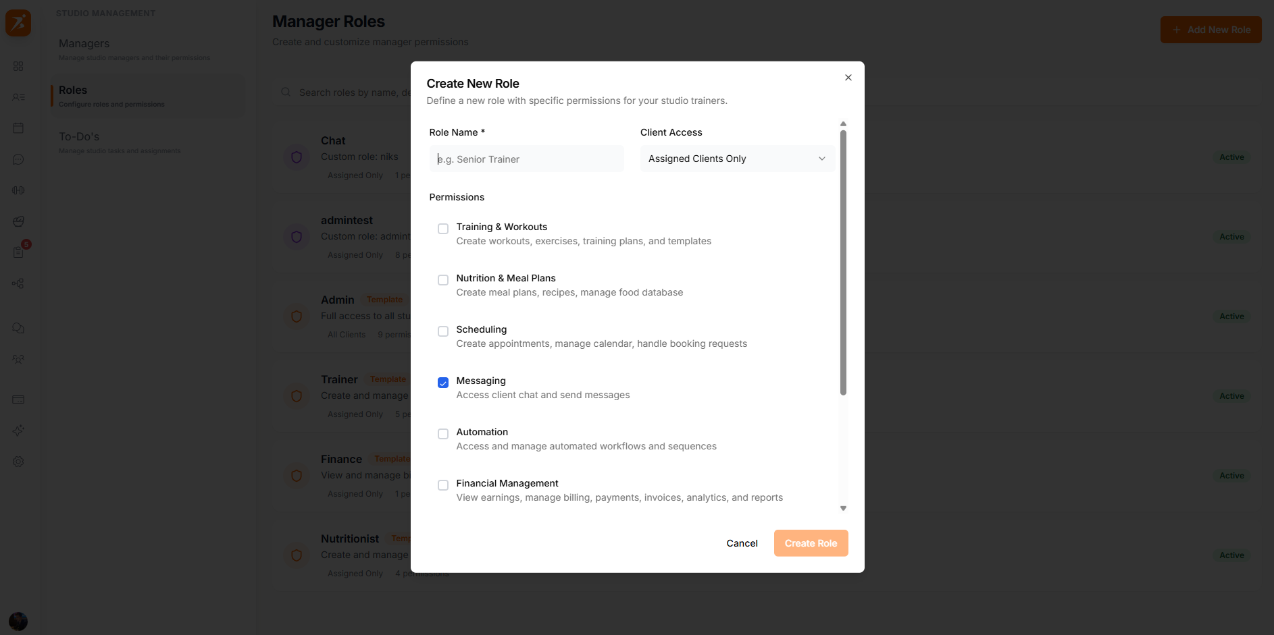Viewport: 1274px width, 635px height.
Task: Click the Create Role button
Action: (811, 543)
